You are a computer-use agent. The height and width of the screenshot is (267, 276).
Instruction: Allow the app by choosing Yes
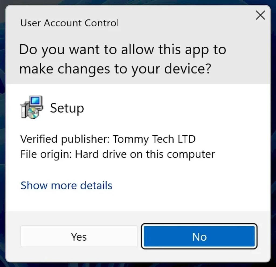[79, 236]
